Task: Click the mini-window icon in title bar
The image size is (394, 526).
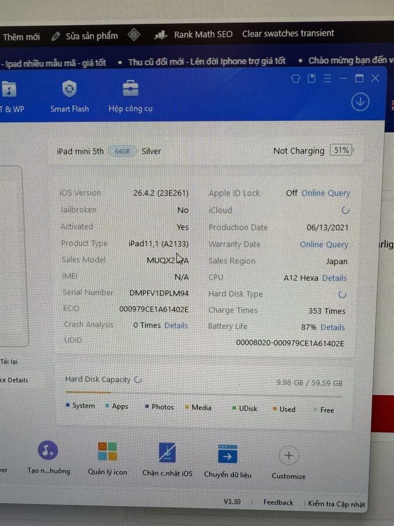Action: (x=312, y=78)
